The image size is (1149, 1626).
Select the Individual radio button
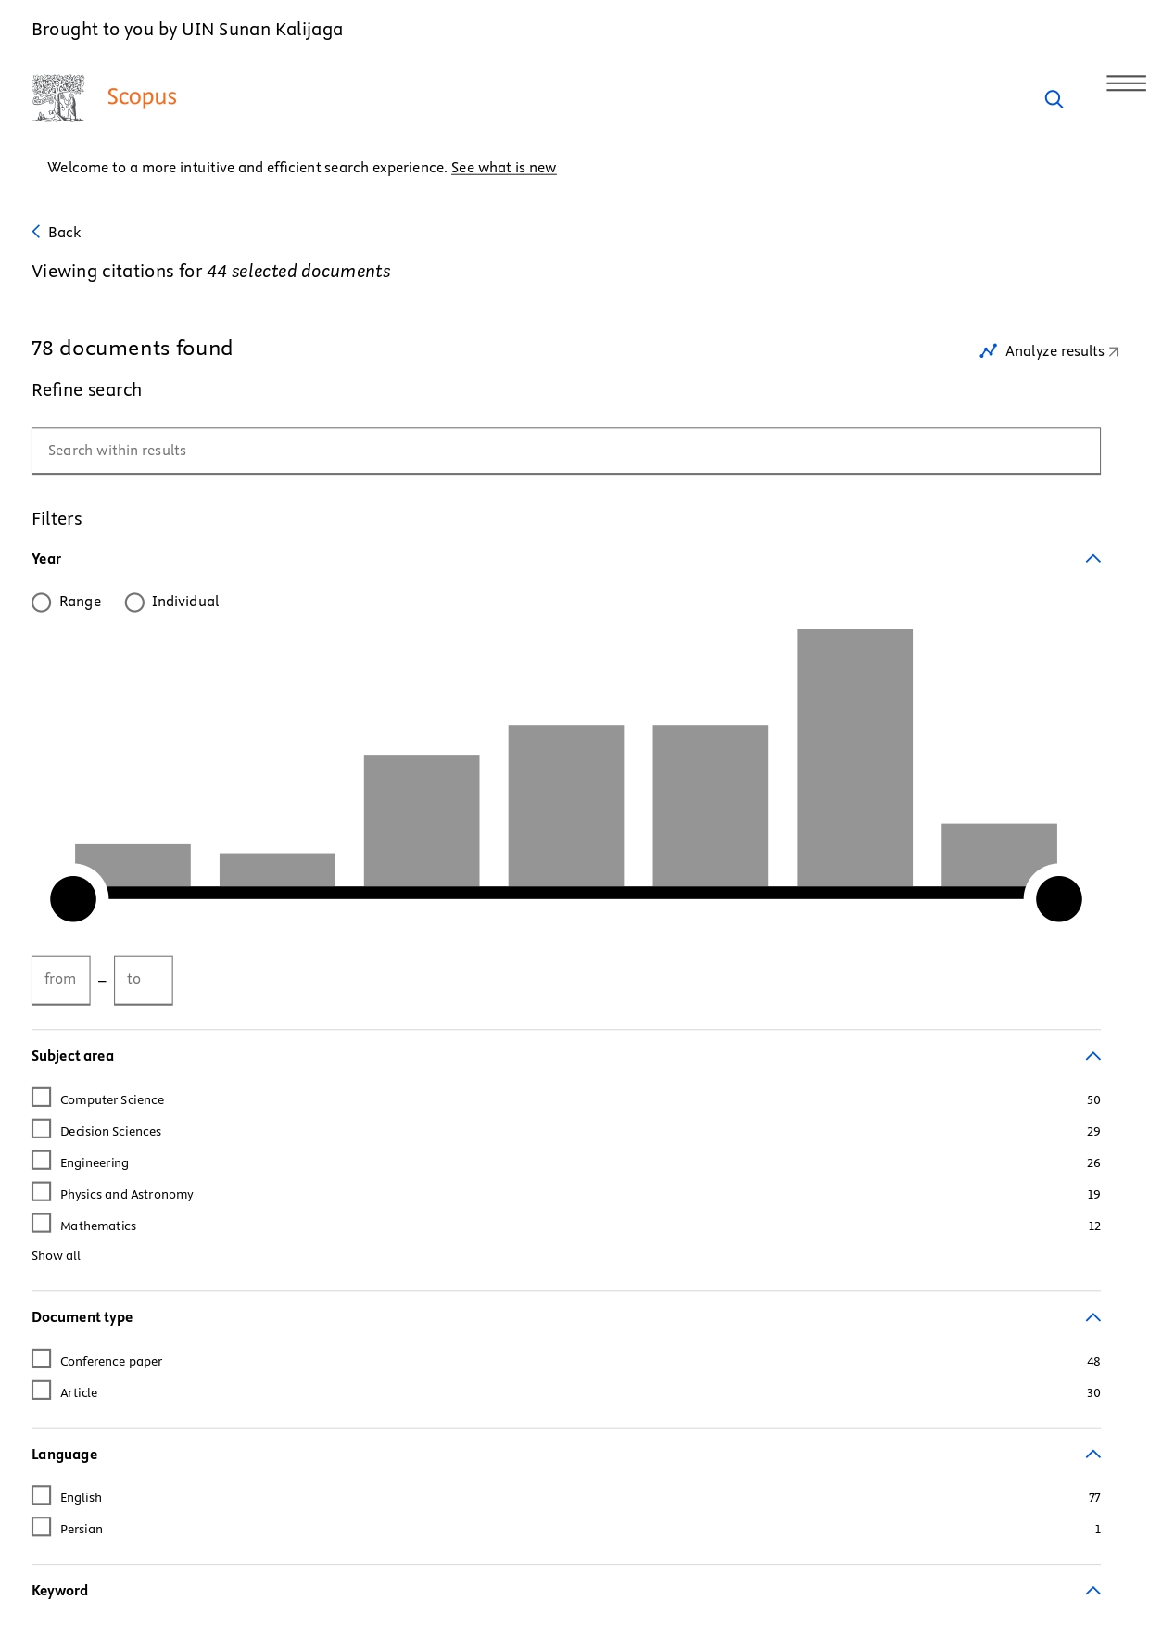134,603
